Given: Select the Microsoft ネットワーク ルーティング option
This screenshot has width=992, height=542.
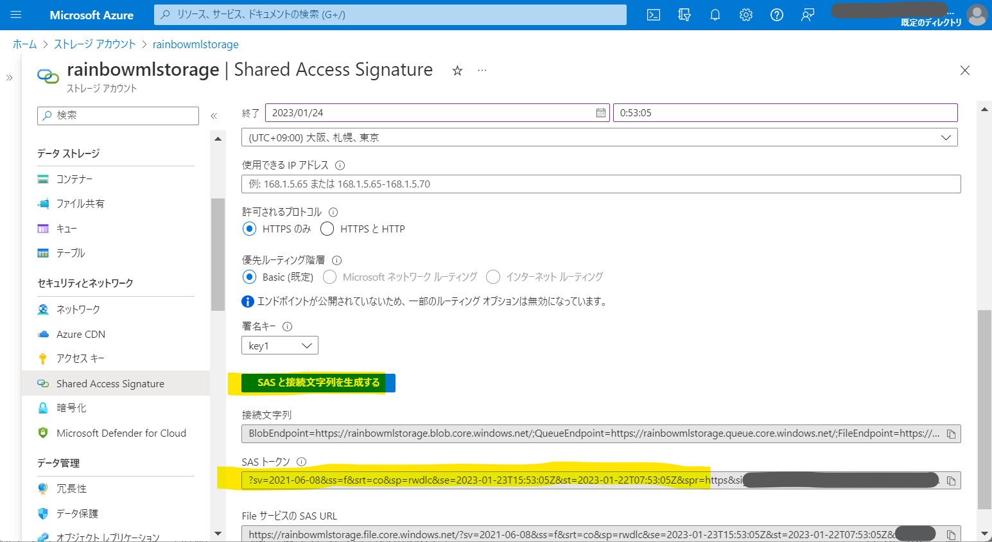Looking at the screenshot, I should 330,277.
